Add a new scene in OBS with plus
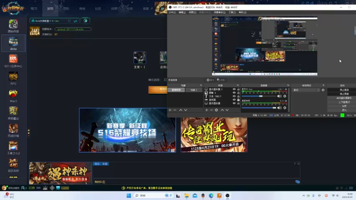Viewport: 356px width, 200px height. pos(170,110)
